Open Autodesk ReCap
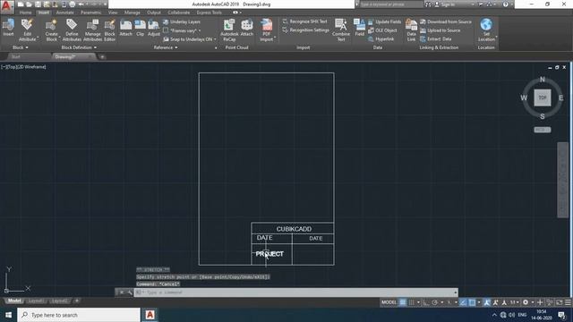This screenshot has width=573, height=322. coord(229,30)
